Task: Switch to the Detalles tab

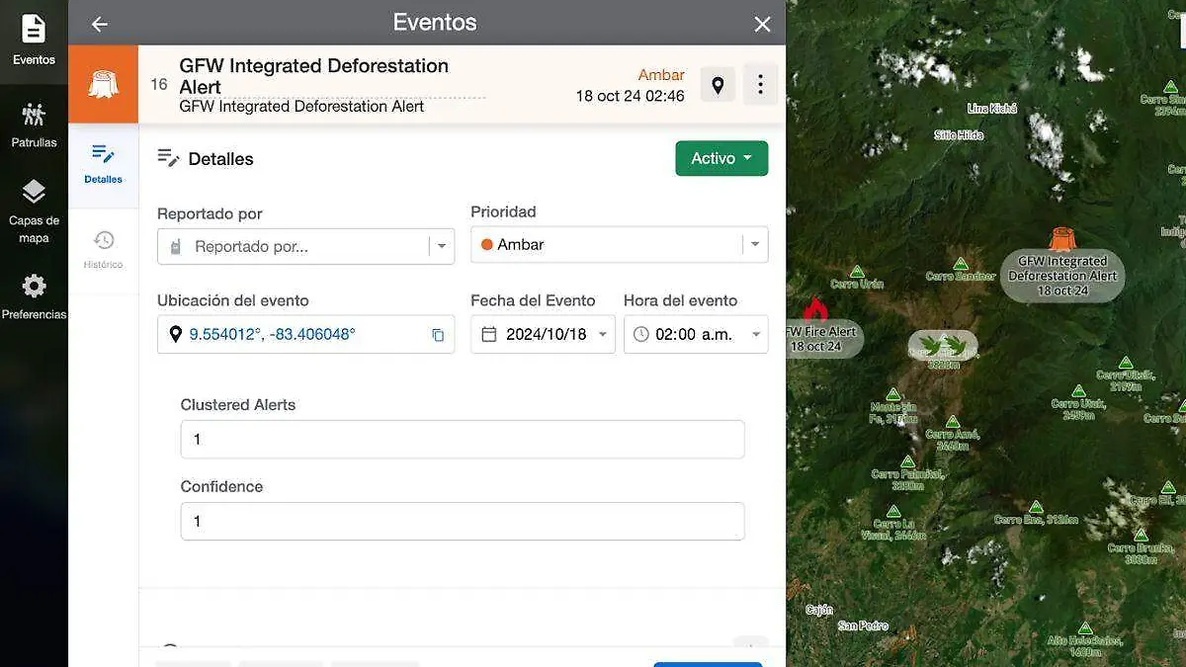Action: 104,164
